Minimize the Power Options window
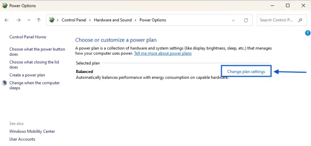This screenshot has width=311, height=146. pyautogui.click(x=272, y=5)
